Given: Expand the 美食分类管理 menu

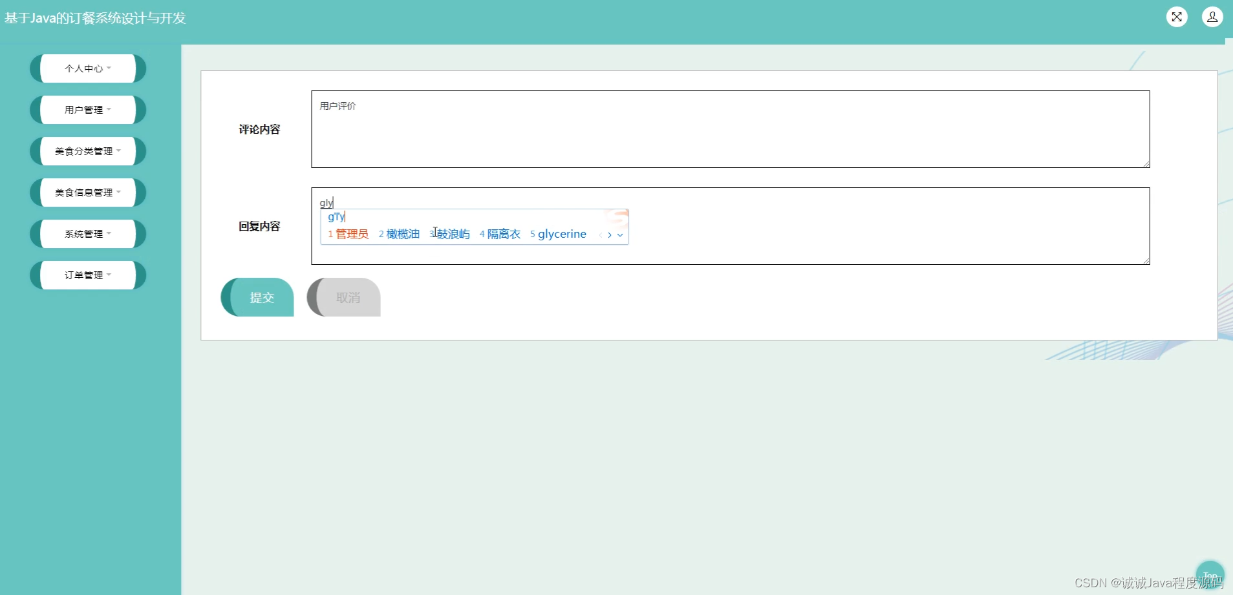Looking at the screenshot, I should coord(88,151).
